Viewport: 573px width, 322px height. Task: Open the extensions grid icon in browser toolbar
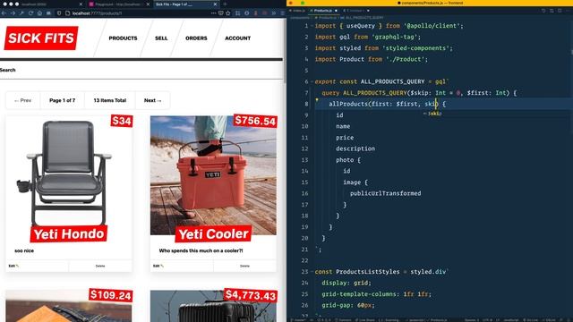tap(238, 13)
